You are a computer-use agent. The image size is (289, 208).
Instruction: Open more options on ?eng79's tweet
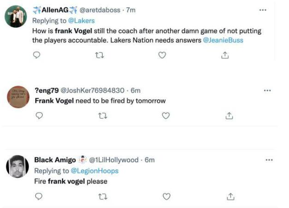267,90
